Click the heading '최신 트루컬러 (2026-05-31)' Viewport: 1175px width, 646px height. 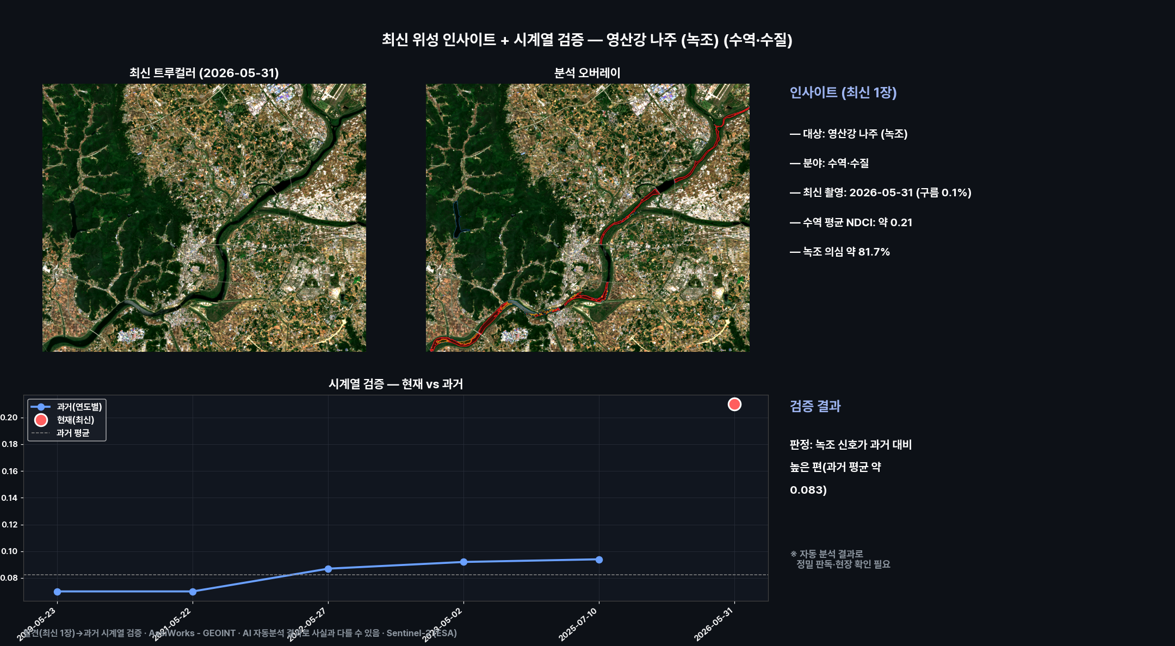tap(204, 73)
